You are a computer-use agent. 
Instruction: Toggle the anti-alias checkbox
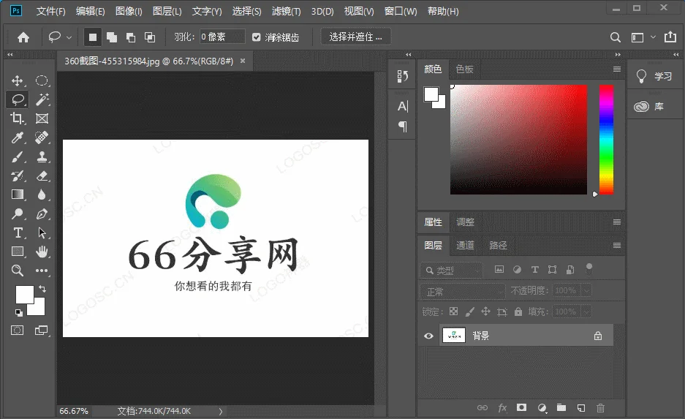257,37
